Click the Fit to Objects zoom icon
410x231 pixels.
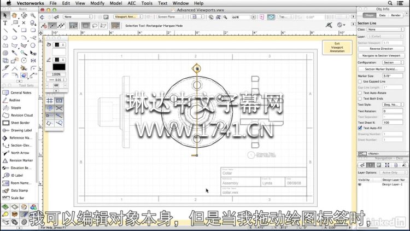218,17
